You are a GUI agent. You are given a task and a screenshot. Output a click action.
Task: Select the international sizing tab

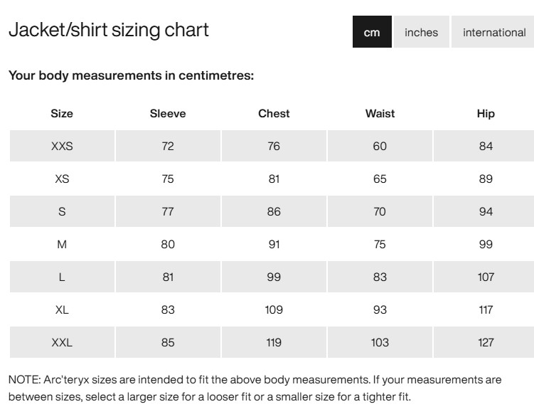coord(494,32)
